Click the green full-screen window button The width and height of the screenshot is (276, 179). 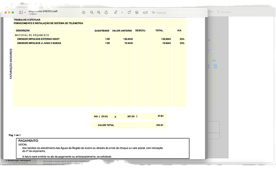(13, 13)
